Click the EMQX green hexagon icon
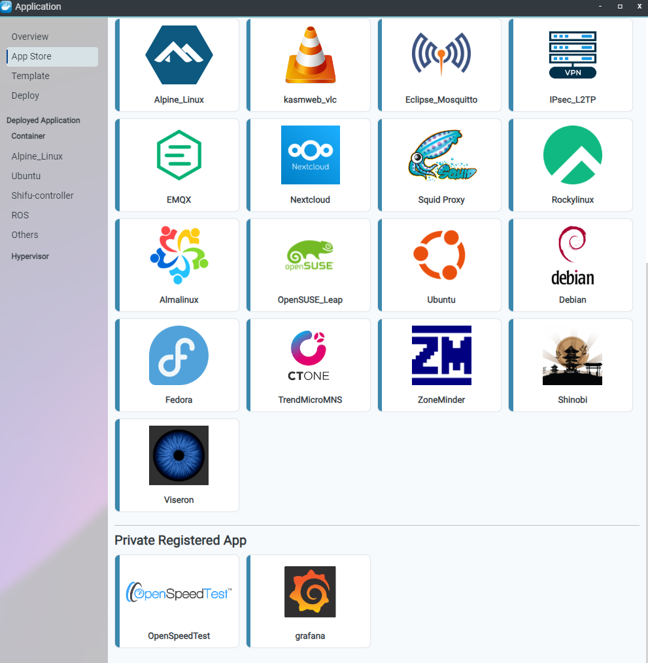648x663 pixels. click(179, 155)
